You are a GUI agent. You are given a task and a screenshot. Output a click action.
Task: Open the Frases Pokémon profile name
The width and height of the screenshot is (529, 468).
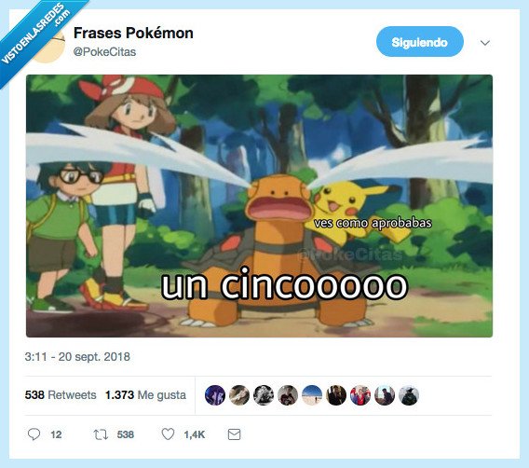133,33
